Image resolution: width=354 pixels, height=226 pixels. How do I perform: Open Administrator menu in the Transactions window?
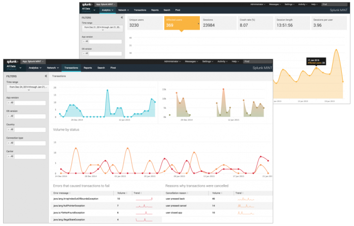tap(172, 61)
